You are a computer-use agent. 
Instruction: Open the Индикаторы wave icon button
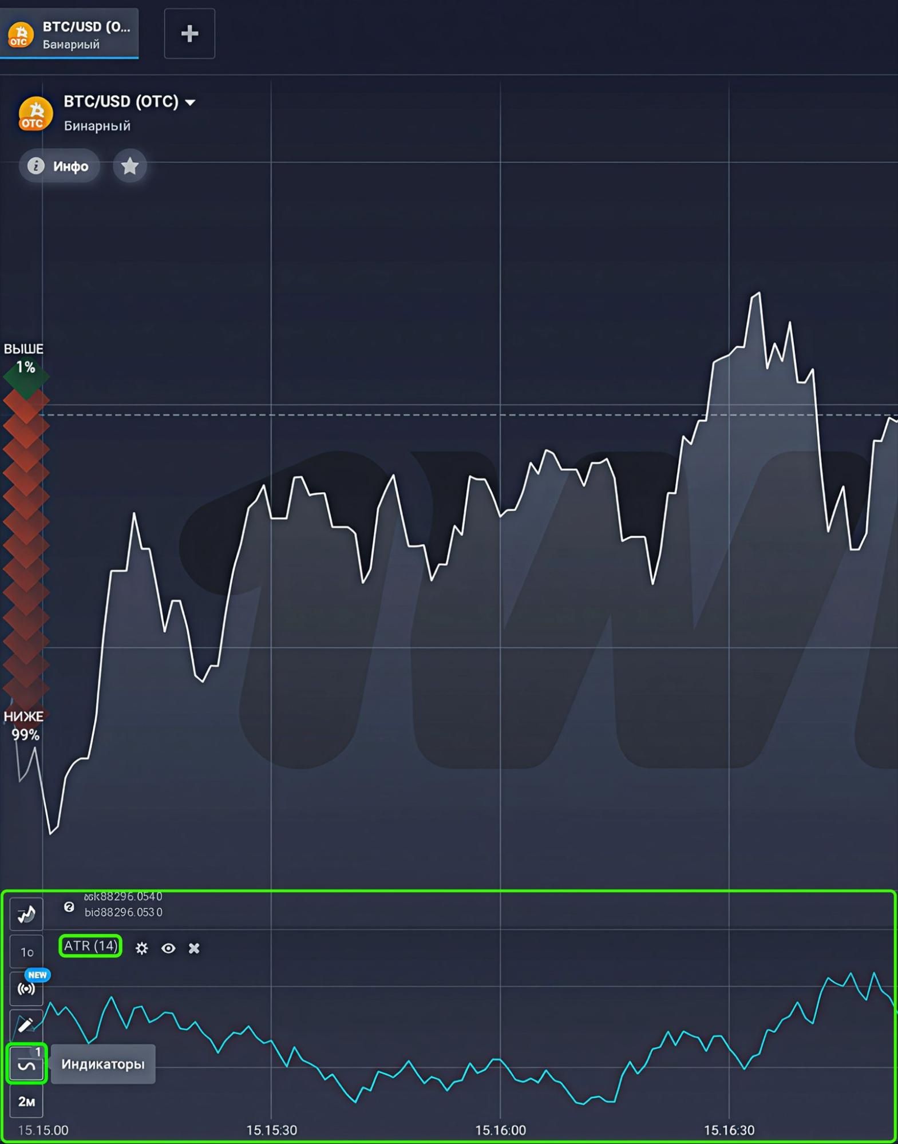[x=26, y=1064]
